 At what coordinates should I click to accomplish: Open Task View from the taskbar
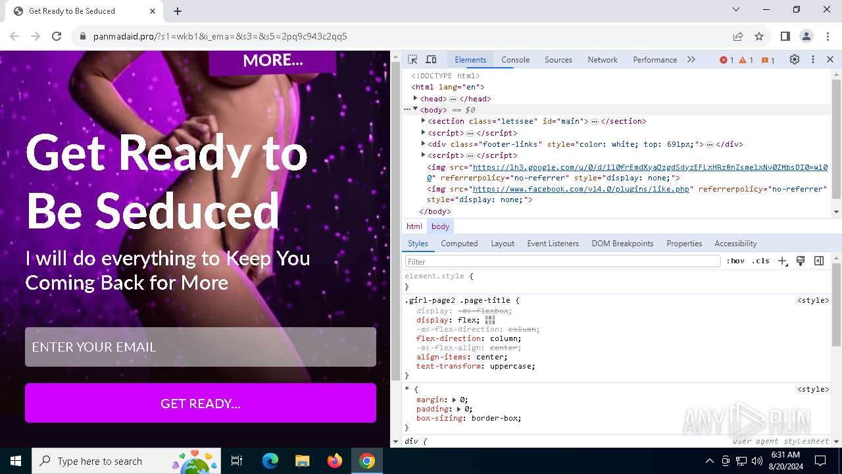[x=237, y=461]
